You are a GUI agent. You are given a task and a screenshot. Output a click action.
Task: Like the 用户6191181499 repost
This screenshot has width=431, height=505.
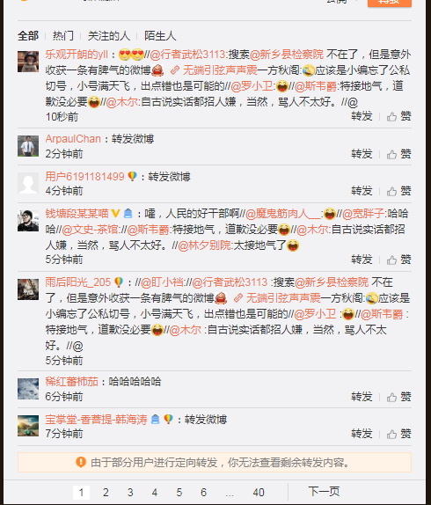tap(391, 192)
